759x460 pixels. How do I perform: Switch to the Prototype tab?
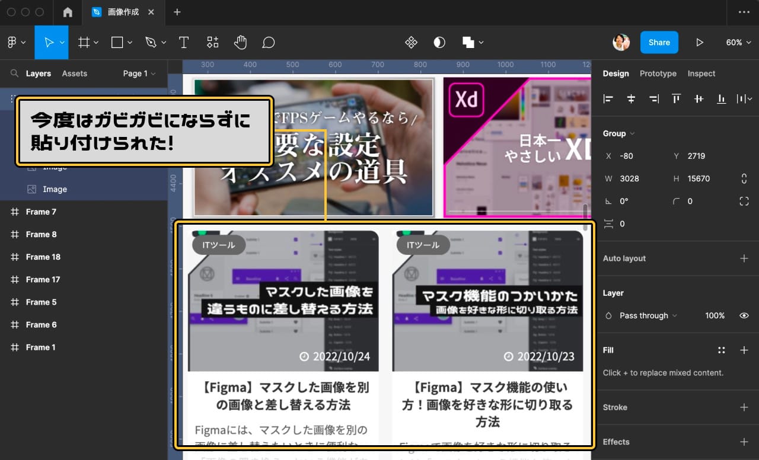pyautogui.click(x=658, y=74)
